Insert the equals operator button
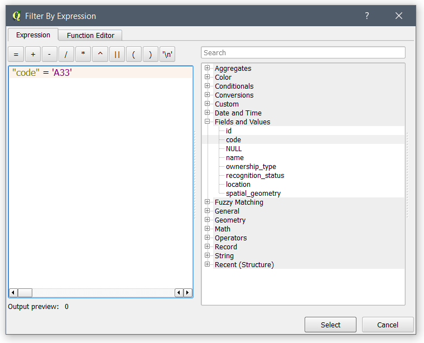 tap(16, 55)
